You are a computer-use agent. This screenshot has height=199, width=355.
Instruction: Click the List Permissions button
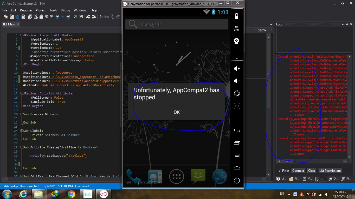click(x=330, y=171)
